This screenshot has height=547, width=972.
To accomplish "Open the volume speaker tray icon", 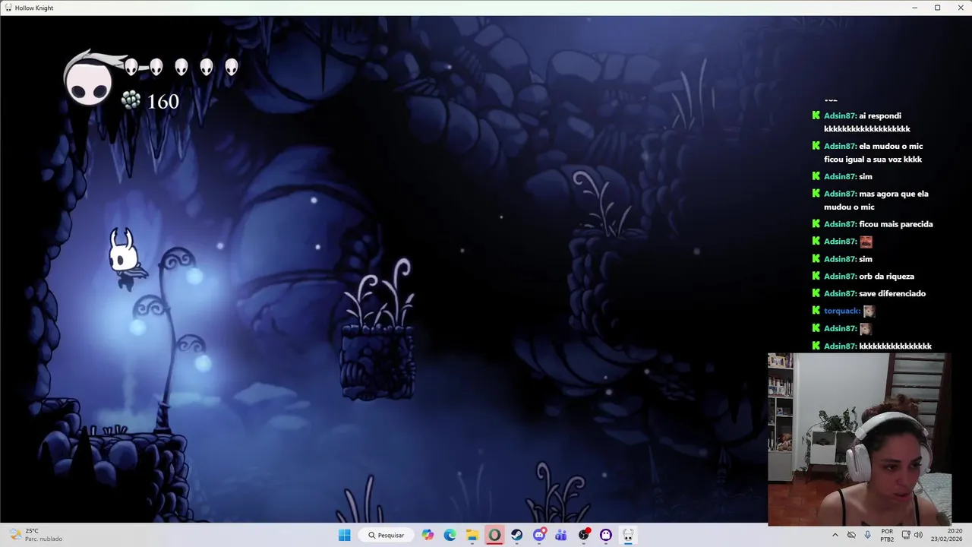I will (918, 535).
